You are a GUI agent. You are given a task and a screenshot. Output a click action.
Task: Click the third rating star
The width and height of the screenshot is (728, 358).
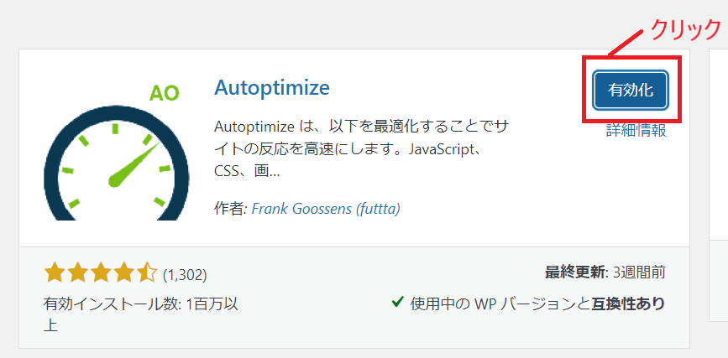point(101,272)
